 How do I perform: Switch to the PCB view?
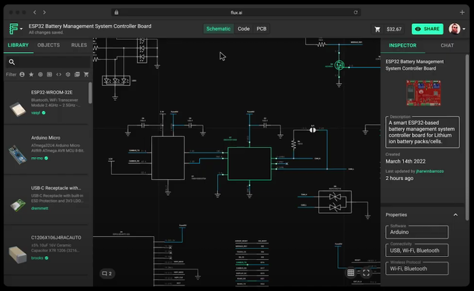click(261, 28)
